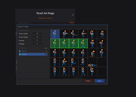
Task: Click the 'Spacing' label
Action: click(22, 40)
